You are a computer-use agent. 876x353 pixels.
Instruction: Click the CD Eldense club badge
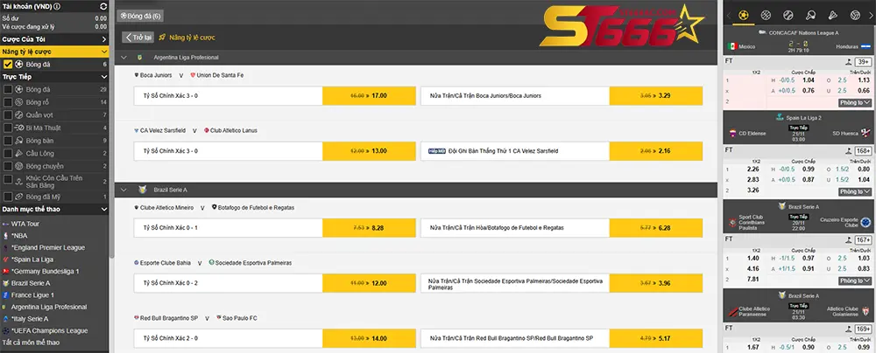coord(732,134)
